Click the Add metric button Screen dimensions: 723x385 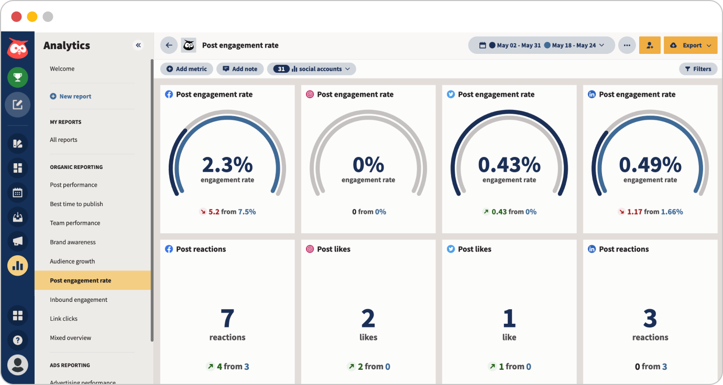187,69
